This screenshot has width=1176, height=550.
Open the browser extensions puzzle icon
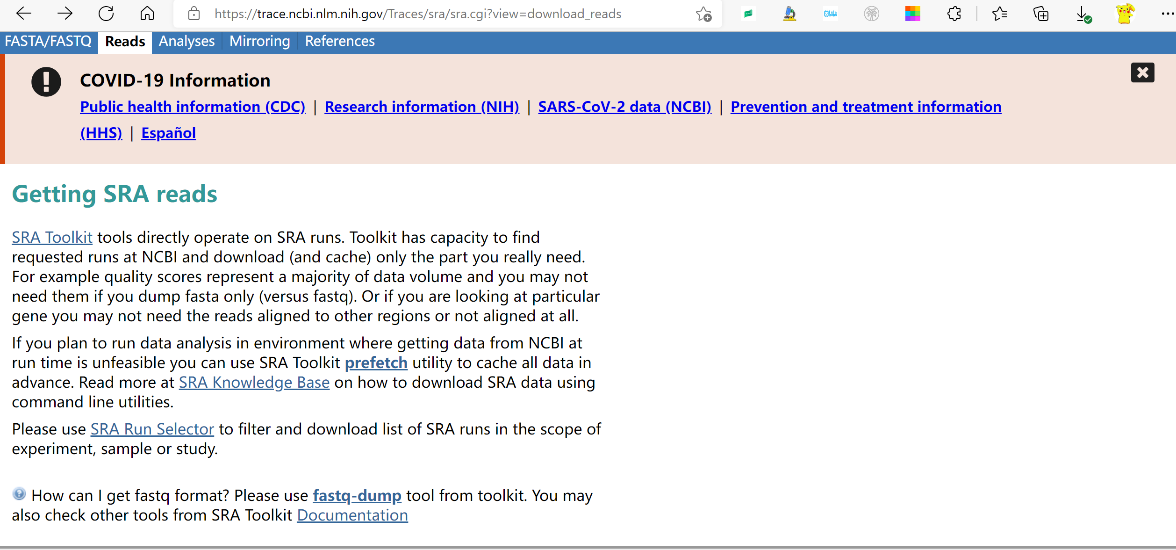tap(954, 14)
